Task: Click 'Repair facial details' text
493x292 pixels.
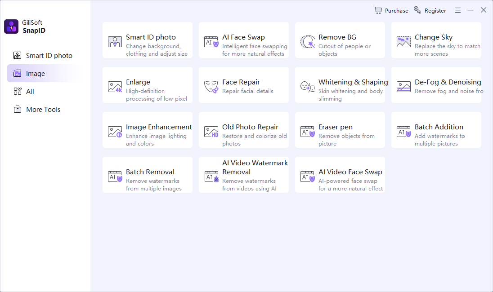Action: click(248, 91)
